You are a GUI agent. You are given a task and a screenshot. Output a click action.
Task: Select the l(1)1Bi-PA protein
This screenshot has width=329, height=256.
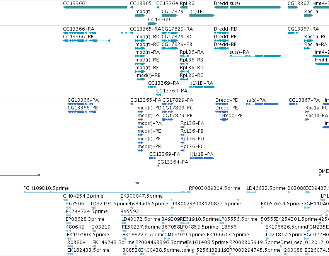(x=202, y=158)
